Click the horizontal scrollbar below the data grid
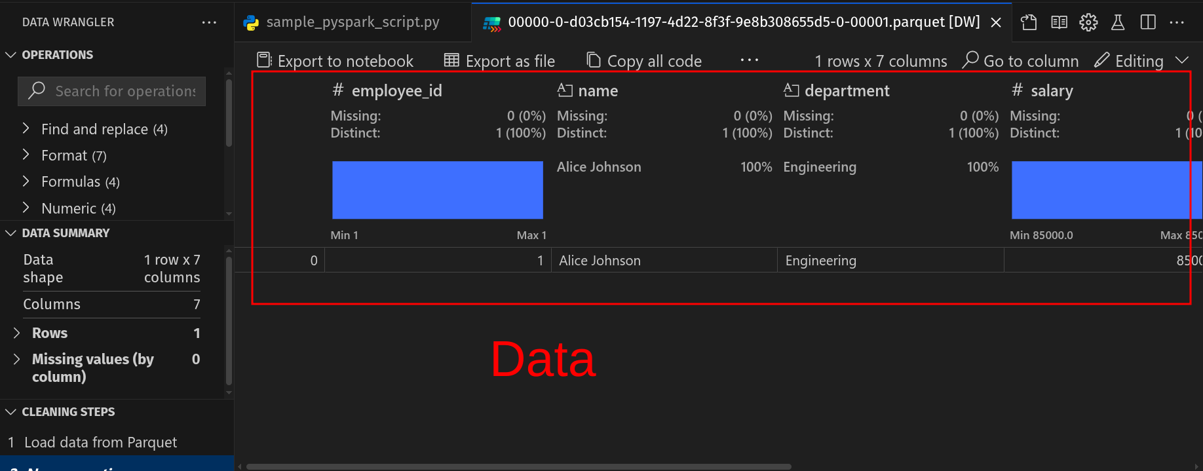The width and height of the screenshot is (1203, 471). point(518,466)
